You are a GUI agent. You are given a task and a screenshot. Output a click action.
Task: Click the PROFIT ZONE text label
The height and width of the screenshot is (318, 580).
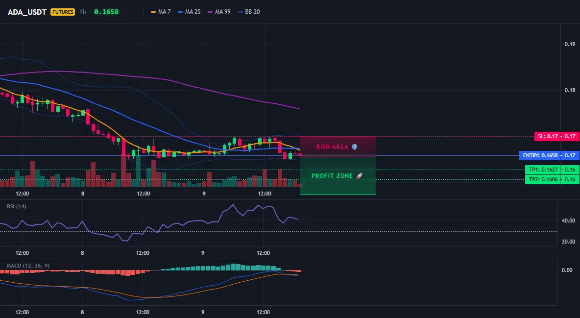tap(332, 176)
